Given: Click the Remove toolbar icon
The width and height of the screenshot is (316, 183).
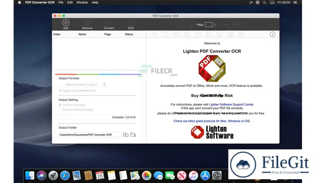Looking at the screenshot, I should [x=87, y=23].
